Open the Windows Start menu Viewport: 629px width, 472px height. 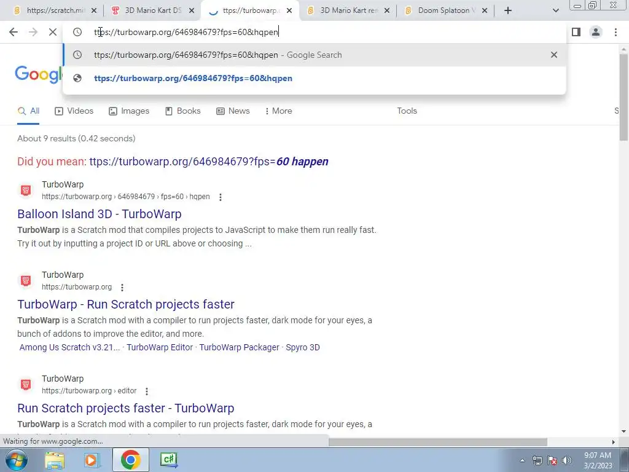[x=15, y=460]
